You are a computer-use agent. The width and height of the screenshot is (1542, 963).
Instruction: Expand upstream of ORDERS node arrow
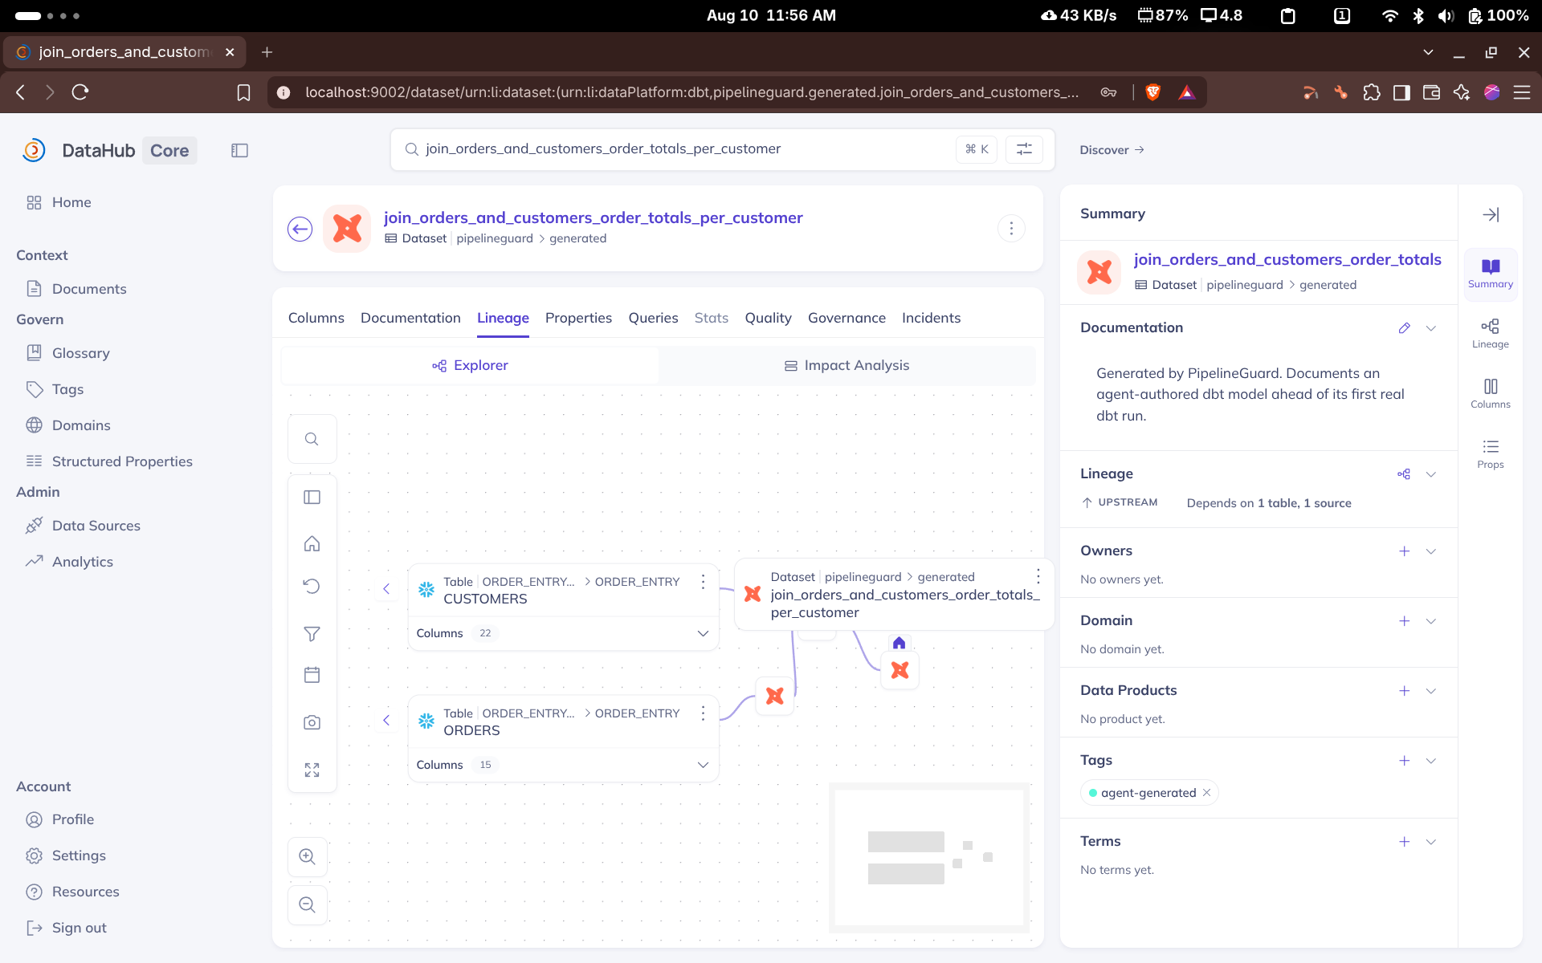click(x=386, y=720)
